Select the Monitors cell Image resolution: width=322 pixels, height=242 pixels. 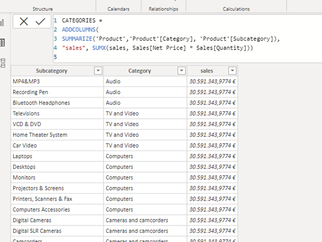pyautogui.click(x=57, y=177)
